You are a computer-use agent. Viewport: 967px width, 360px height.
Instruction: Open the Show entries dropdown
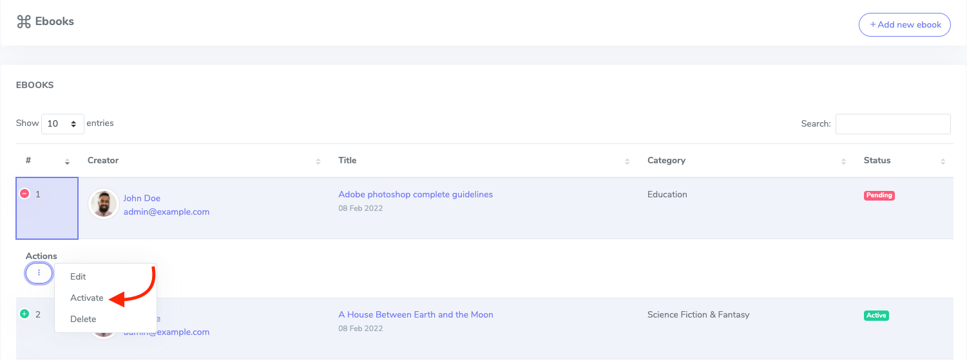click(x=62, y=123)
